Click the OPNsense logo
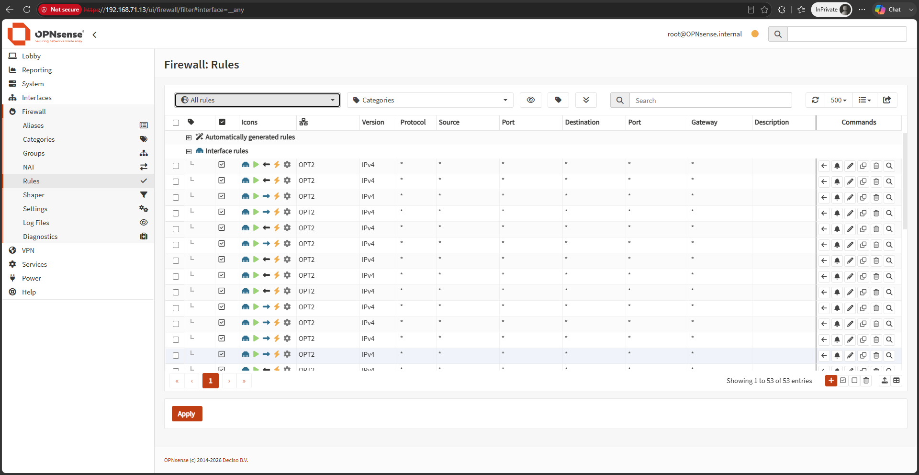The image size is (919, 475). (46, 34)
